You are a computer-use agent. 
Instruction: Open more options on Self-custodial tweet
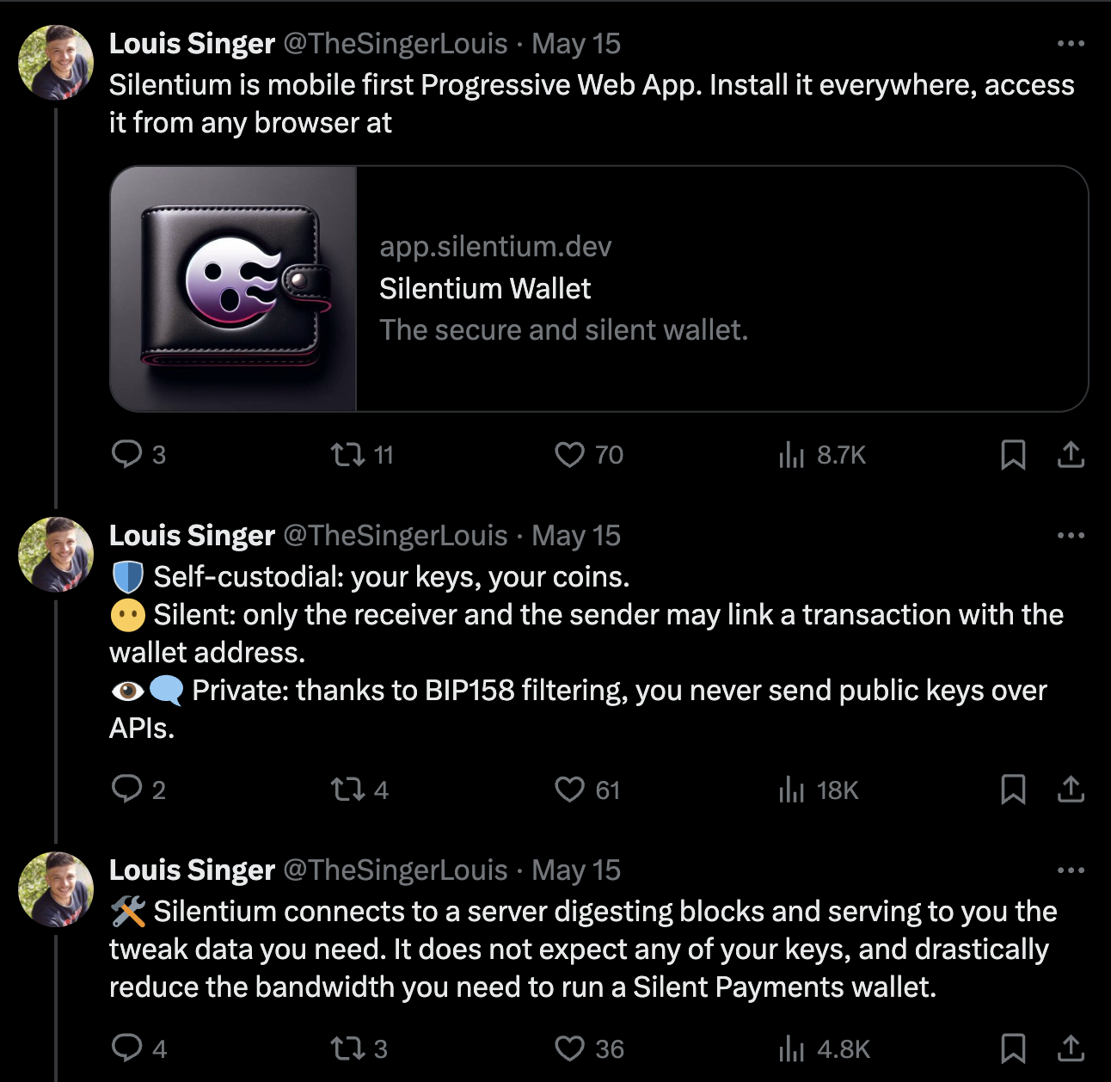tap(1071, 536)
